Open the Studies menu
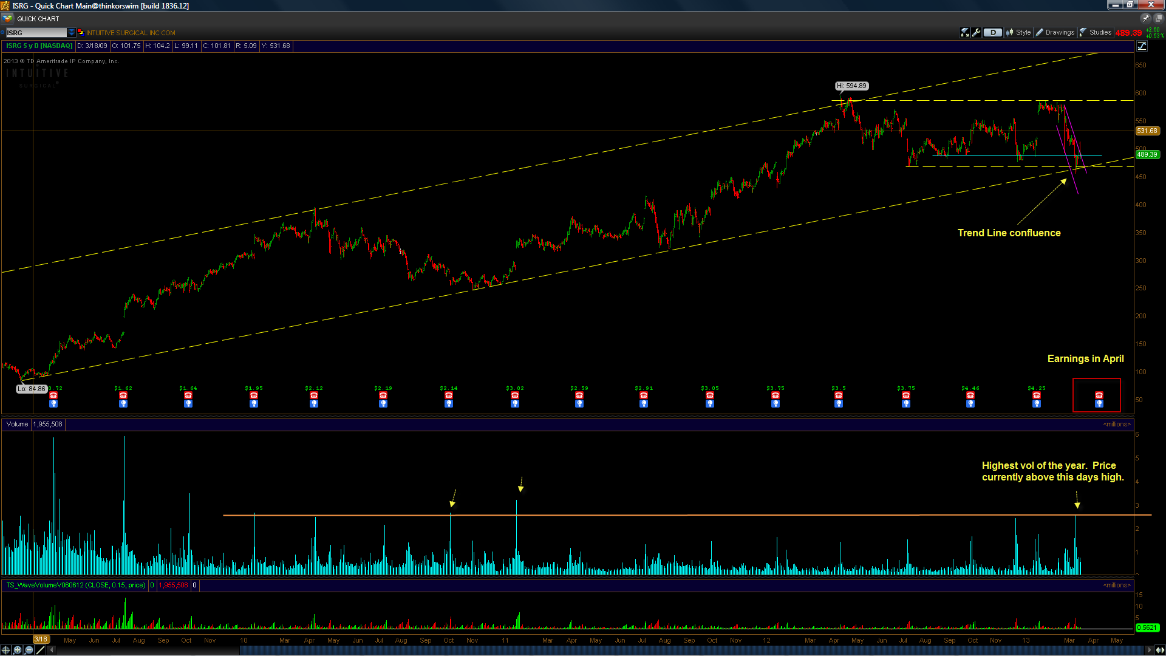 (x=1096, y=32)
